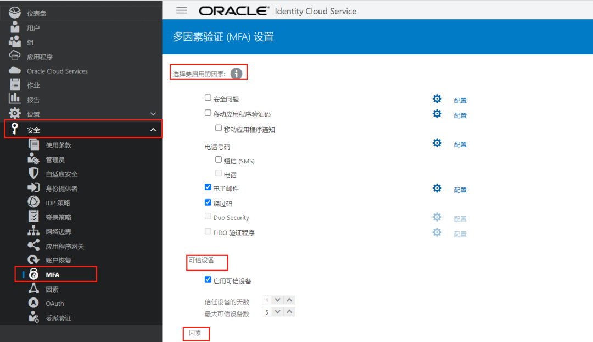
Task: Click the 信任设备的天数 value field
Action: click(x=267, y=300)
